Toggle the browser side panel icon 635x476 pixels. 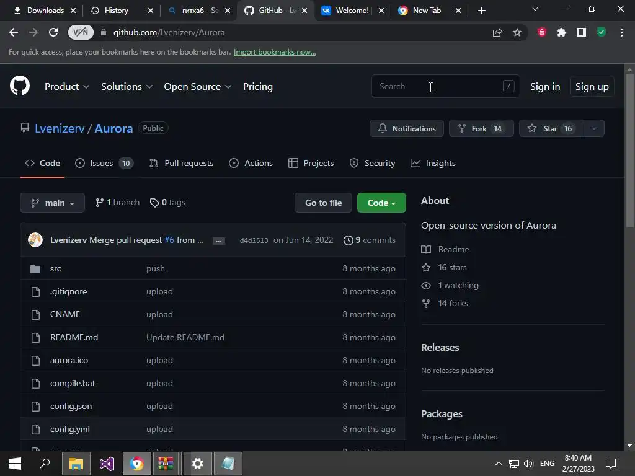coord(582,32)
